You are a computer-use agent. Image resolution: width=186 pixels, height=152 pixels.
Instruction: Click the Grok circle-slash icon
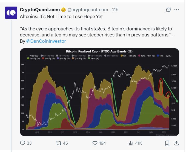(168, 10)
